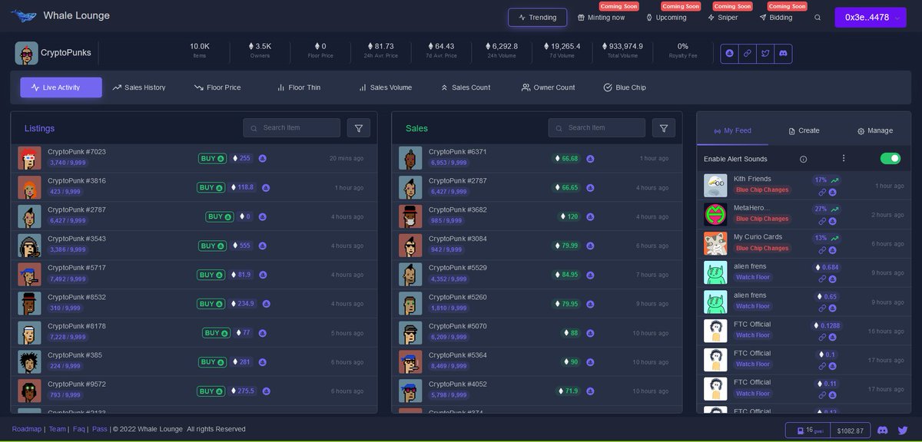Buy CryptoPunk #5717 listed at 81.9
922x442 pixels.
(x=211, y=275)
